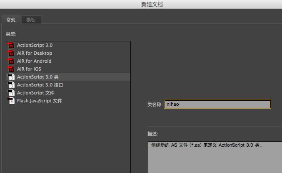Choose AIR for Android in the list

click(68, 61)
